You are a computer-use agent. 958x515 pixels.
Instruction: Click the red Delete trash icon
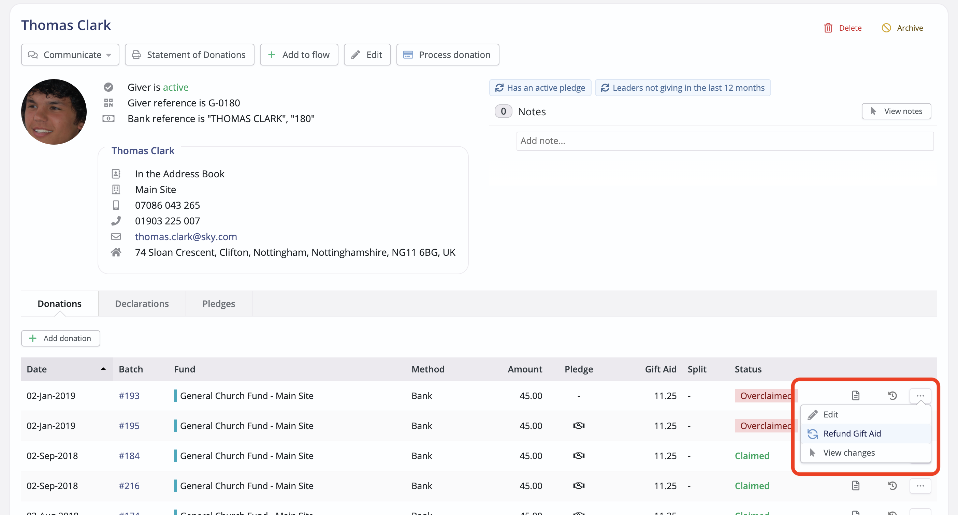tap(828, 28)
